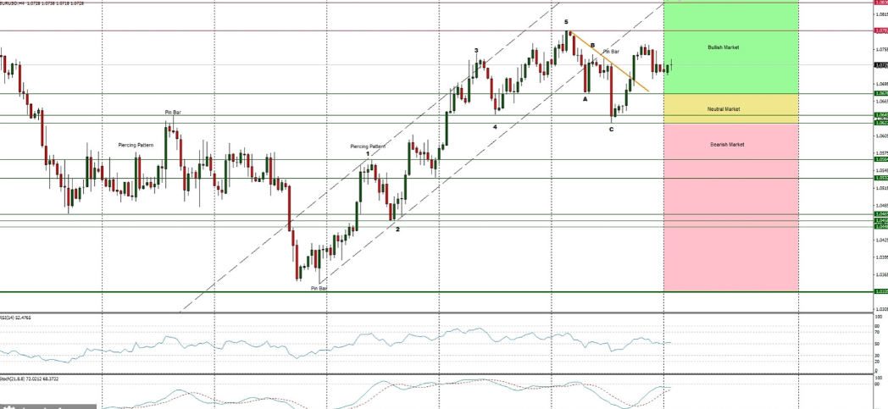Select wave label 2 near the channel bottom
The width and height of the screenshot is (888, 409).
(x=397, y=229)
